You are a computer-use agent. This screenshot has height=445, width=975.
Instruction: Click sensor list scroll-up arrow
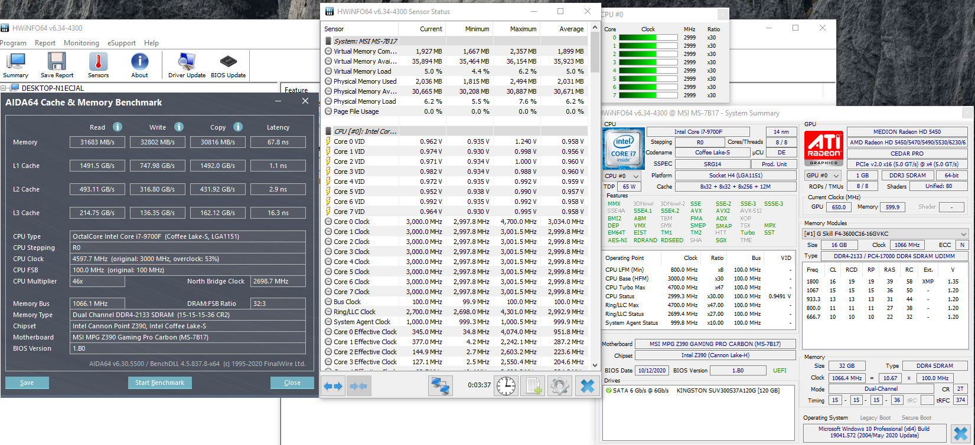(595, 28)
